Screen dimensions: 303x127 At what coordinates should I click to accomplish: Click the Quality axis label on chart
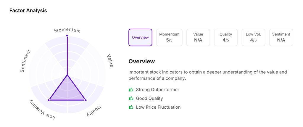click(94, 111)
